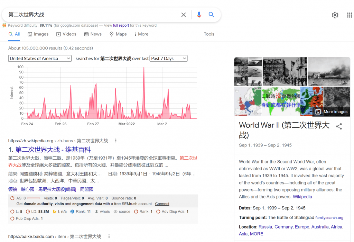Click the AS score progress bar
This screenshot has width=354, height=242.
pyautogui.click(x=34, y=198)
